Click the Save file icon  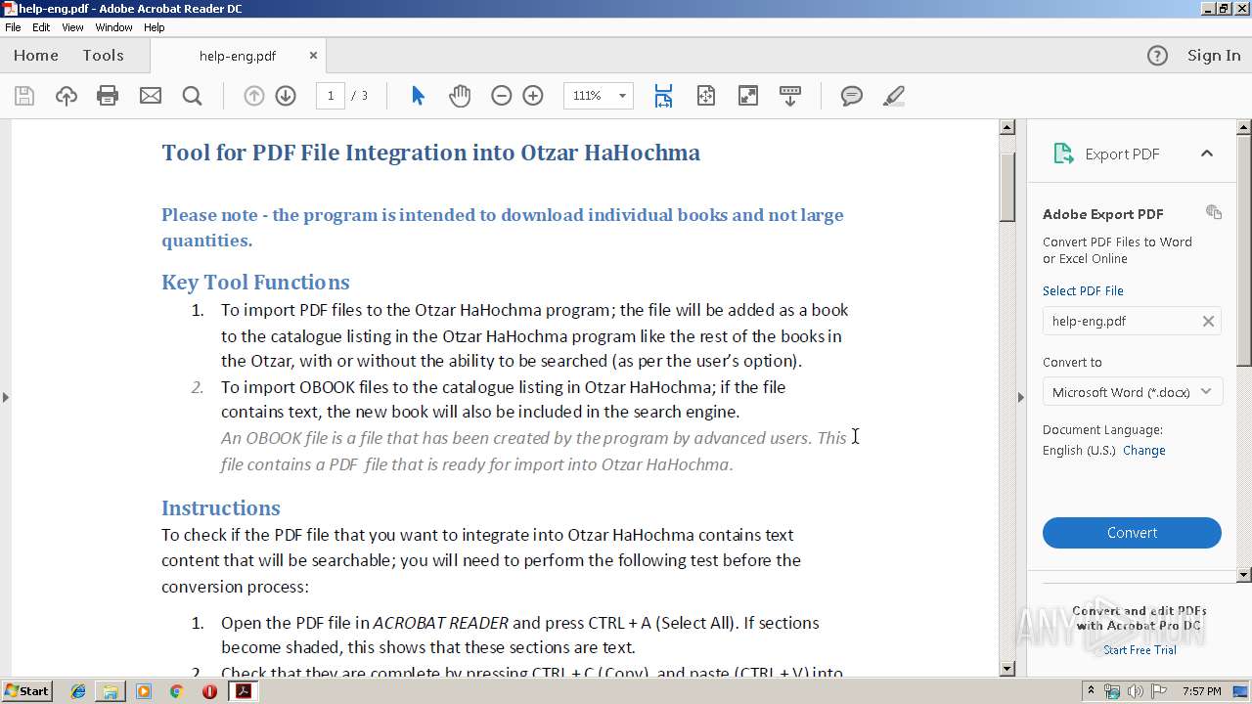(24, 96)
